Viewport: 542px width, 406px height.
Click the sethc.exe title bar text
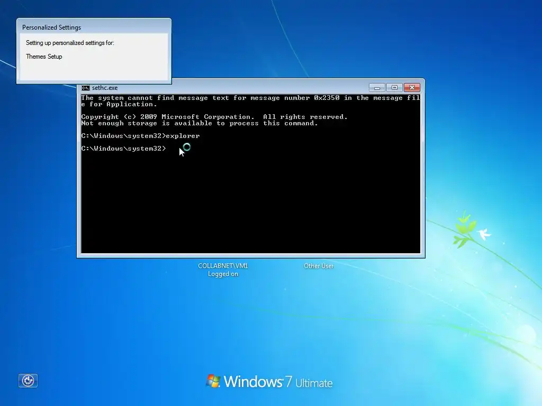105,88
